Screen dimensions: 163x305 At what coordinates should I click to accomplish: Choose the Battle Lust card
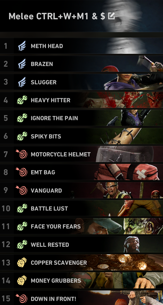[x=81, y=208]
